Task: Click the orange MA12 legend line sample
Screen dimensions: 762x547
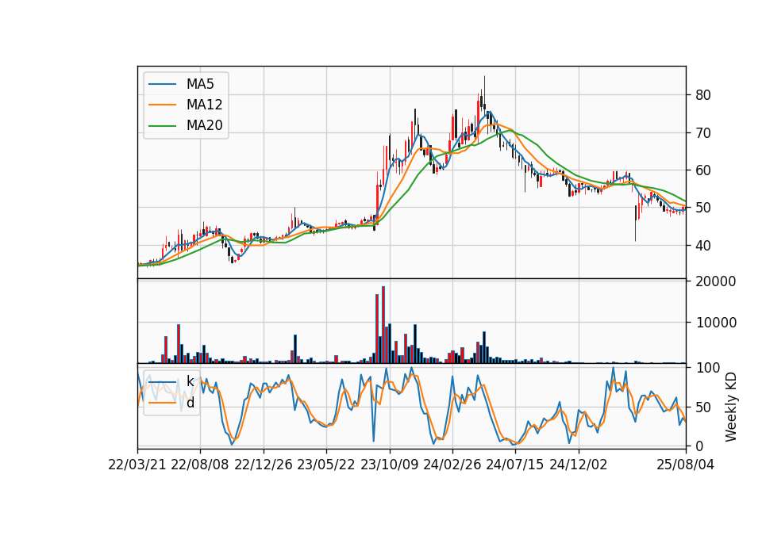Action: [x=162, y=105]
